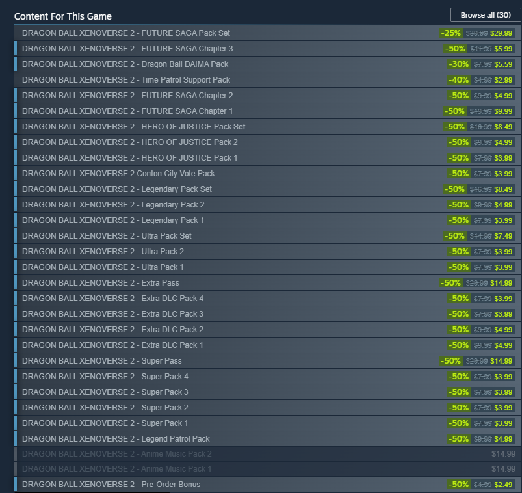
Task: Click the -30% discount badge
Action: point(459,64)
